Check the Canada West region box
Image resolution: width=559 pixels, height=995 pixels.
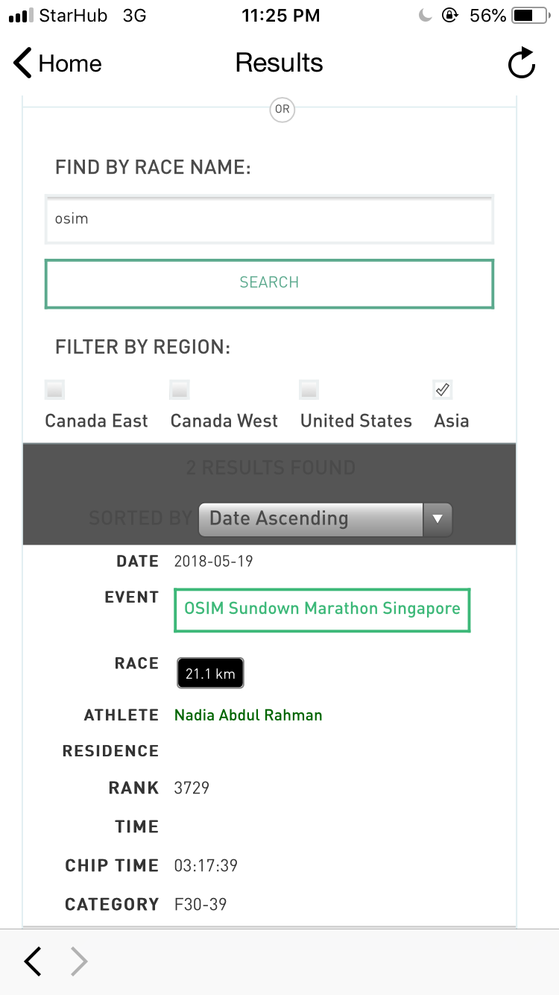pos(180,389)
